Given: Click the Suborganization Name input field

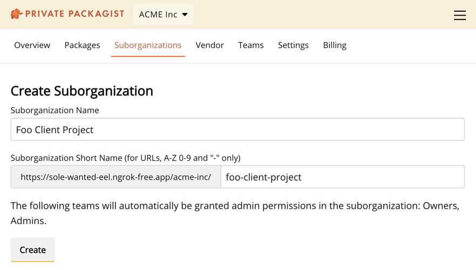Looking at the screenshot, I should coord(237,129).
